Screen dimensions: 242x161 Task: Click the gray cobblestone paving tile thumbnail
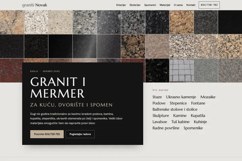(182, 70)
